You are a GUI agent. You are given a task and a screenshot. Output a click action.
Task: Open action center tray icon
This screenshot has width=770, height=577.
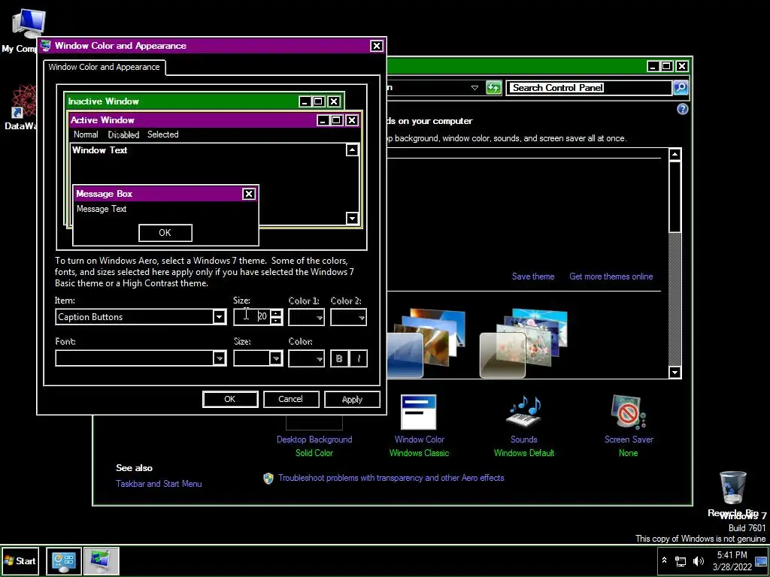point(761,560)
